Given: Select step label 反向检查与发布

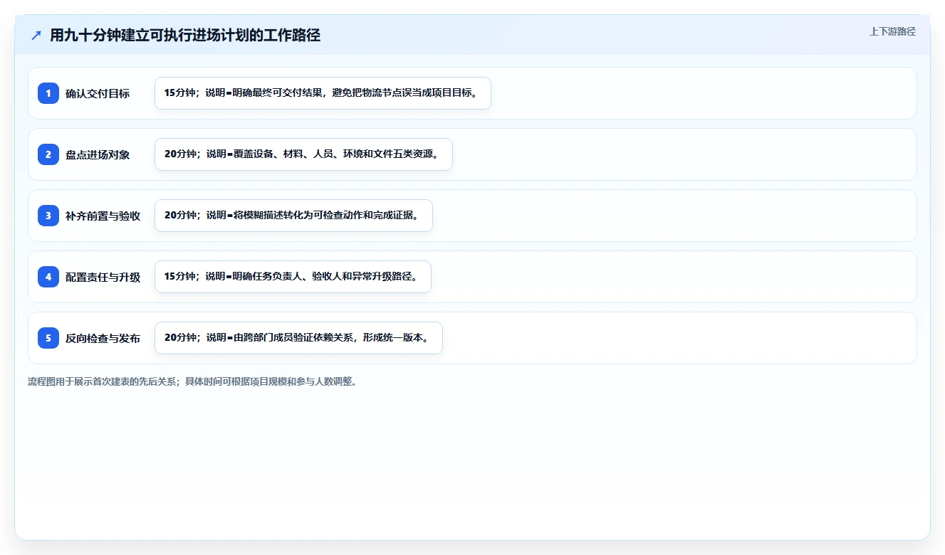Looking at the screenshot, I should 103,338.
